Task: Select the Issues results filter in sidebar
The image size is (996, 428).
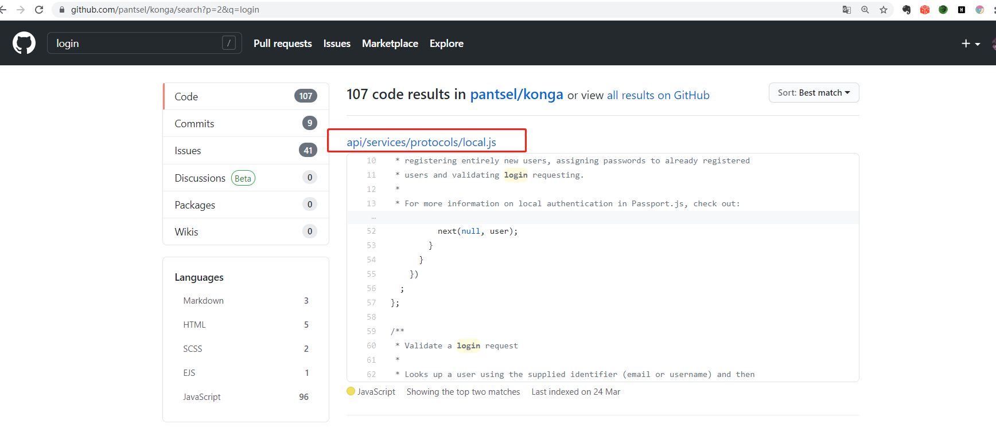Action: (x=246, y=151)
